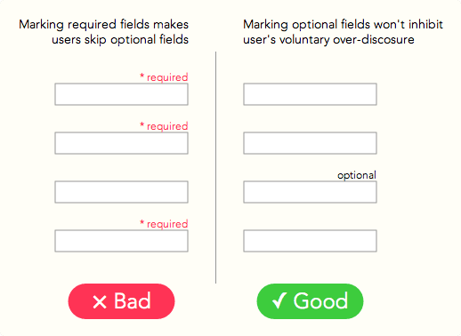
Task: Select the green Good pill button
Action: click(x=310, y=301)
